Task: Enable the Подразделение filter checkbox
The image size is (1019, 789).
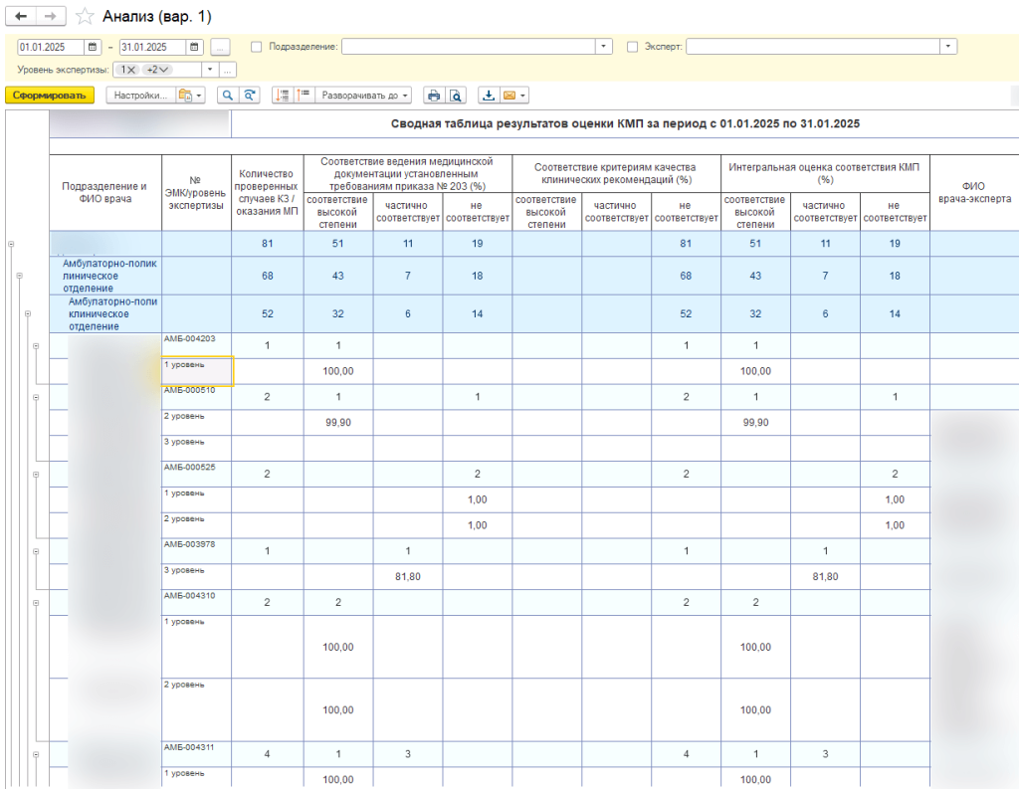Action: [x=257, y=47]
